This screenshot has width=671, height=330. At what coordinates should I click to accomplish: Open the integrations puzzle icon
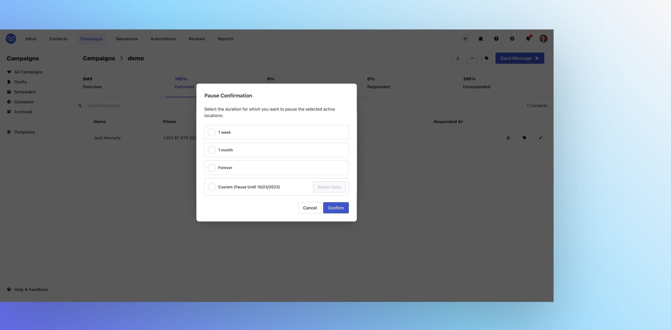click(481, 39)
